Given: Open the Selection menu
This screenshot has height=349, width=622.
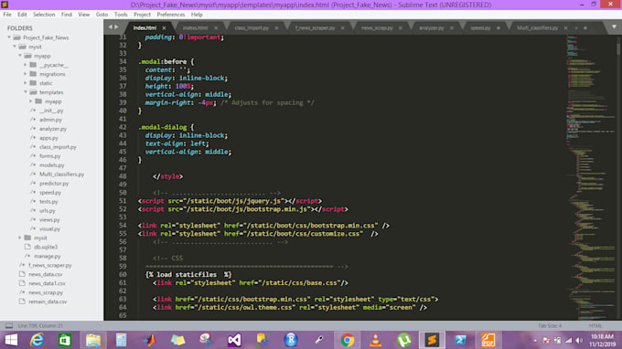Looking at the screenshot, I should coord(44,15).
